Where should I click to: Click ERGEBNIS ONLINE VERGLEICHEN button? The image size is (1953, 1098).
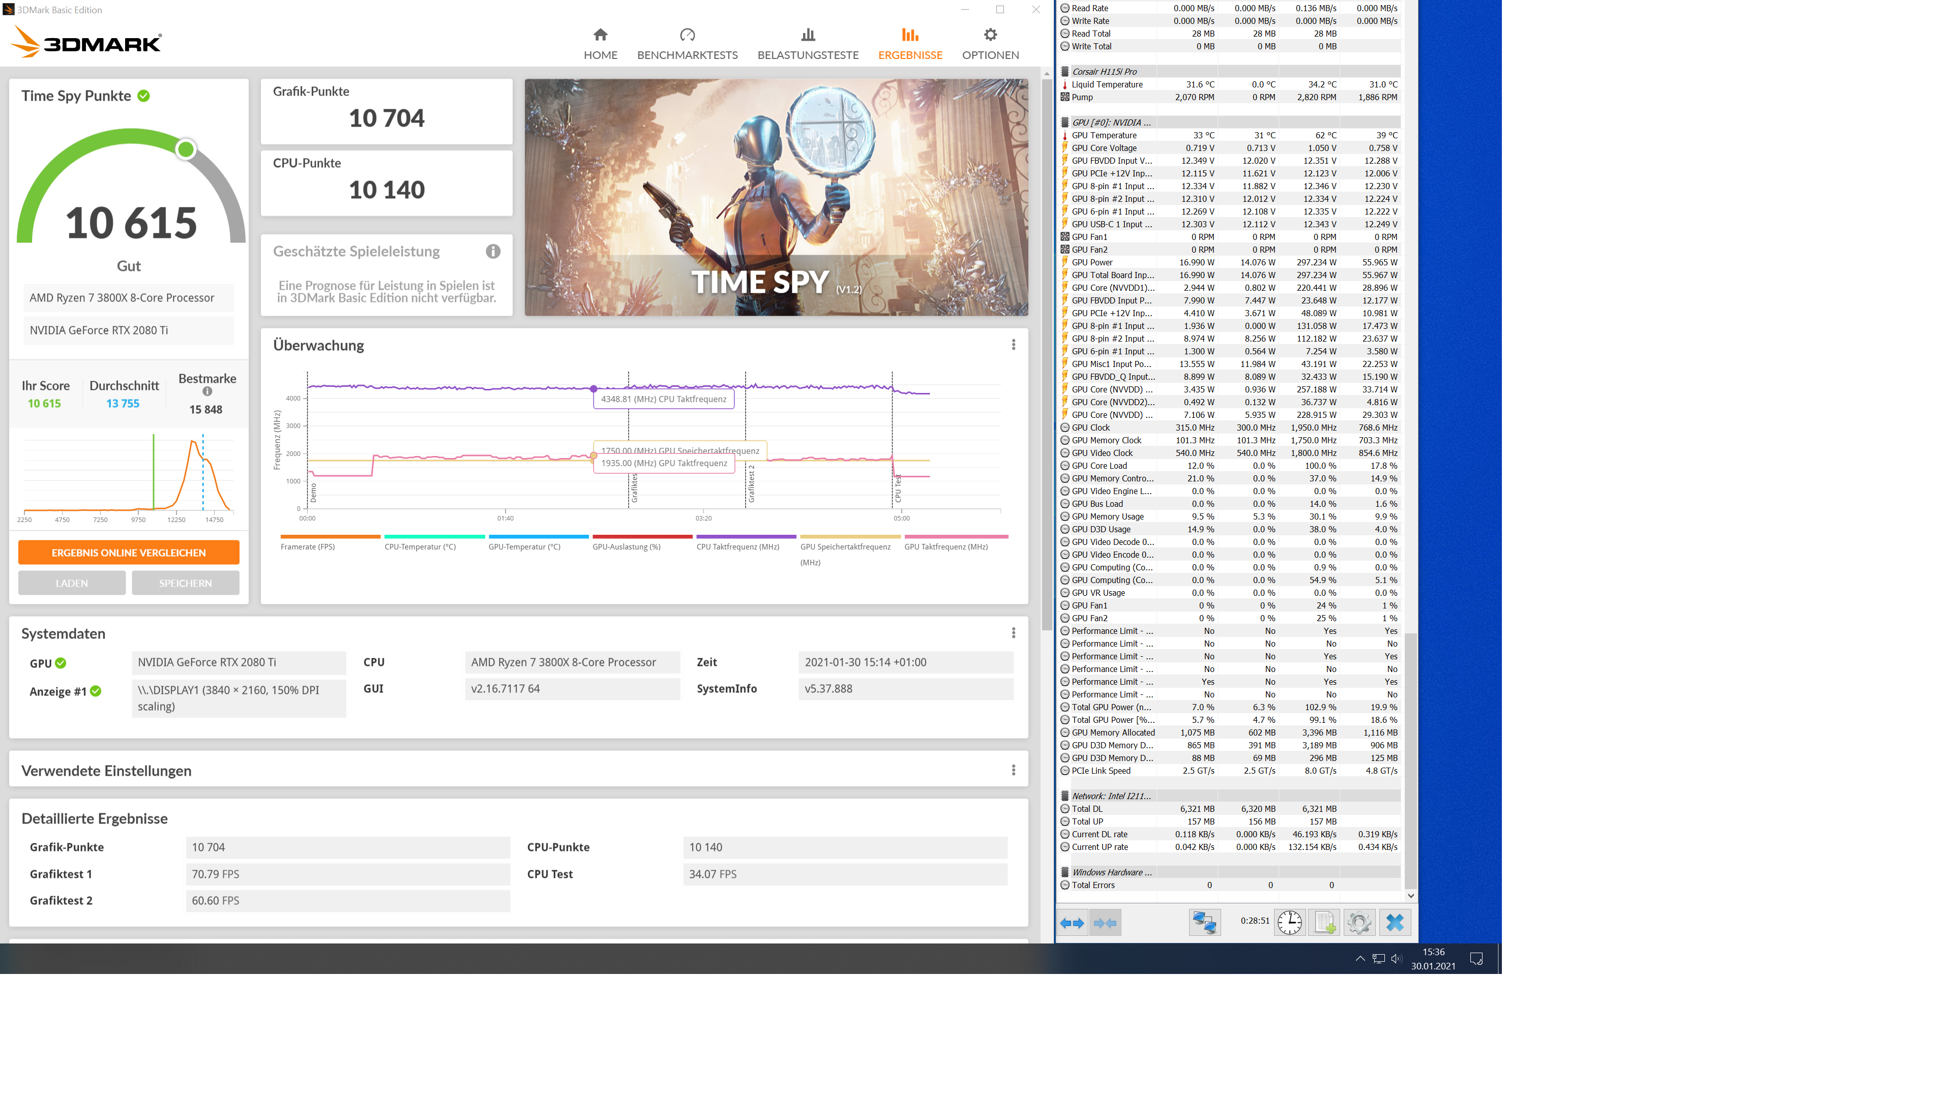point(129,553)
